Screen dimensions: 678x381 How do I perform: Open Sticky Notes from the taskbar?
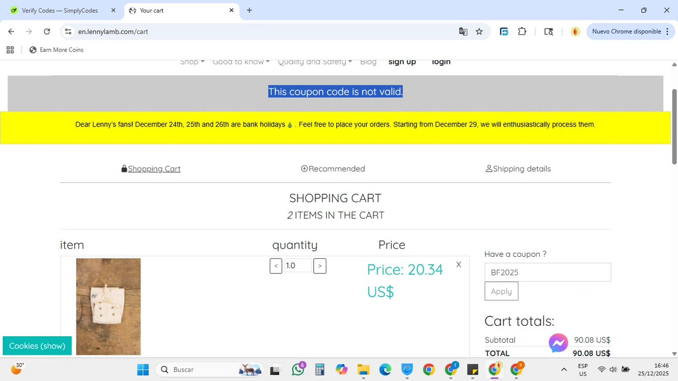[x=473, y=370]
